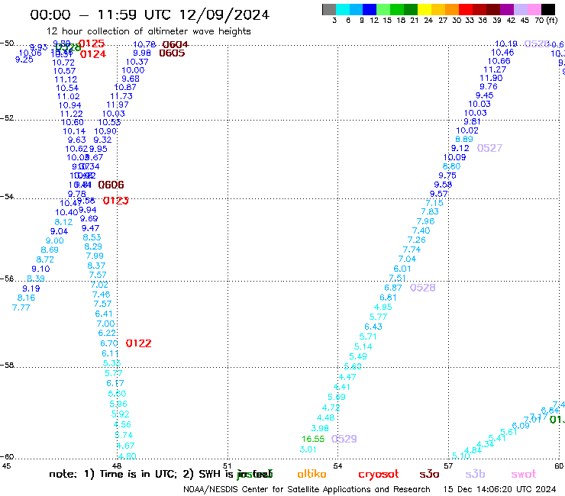Click the wave height value '3.98'
The image size is (565, 496).
click(320, 428)
